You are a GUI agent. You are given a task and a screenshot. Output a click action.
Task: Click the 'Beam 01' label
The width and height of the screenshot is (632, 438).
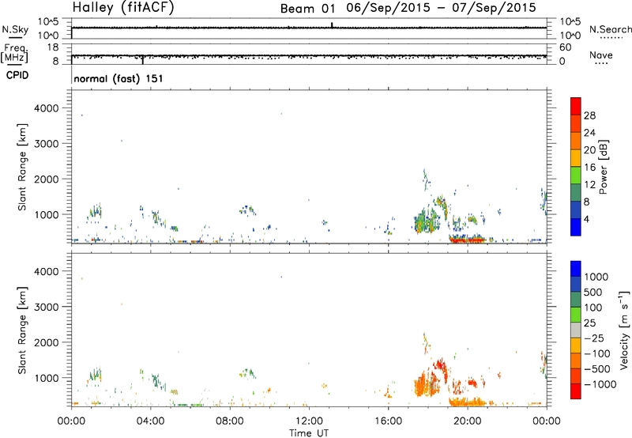[x=307, y=9]
